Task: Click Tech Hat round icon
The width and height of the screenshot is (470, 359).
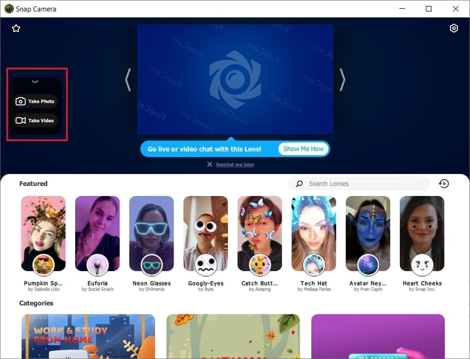Action: pyautogui.click(x=314, y=265)
